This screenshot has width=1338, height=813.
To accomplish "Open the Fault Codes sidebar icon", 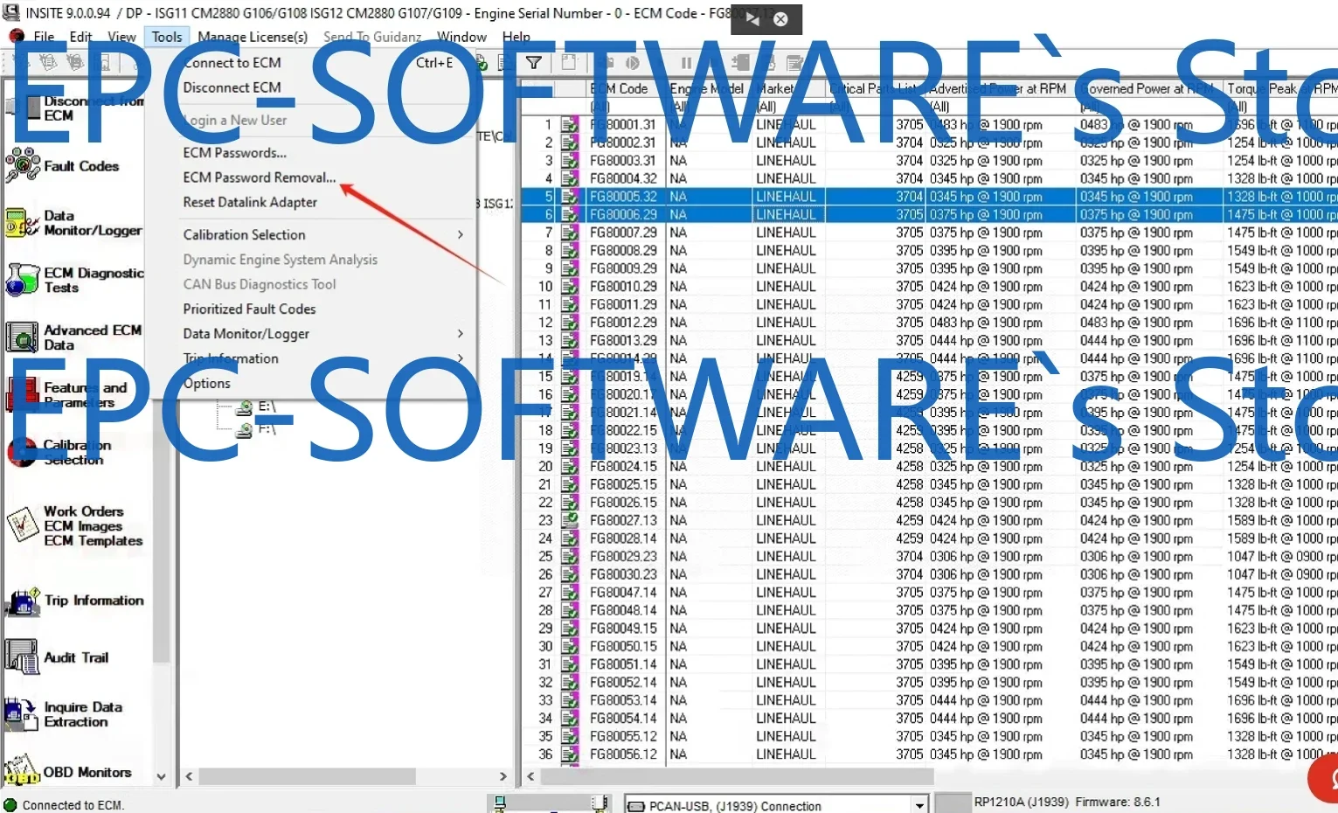I will (23, 164).
